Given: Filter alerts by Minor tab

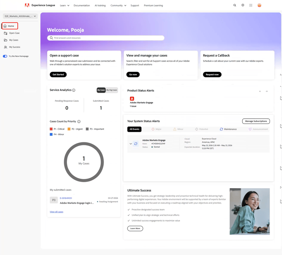Looking at the screenshot, I should pos(178,129).
